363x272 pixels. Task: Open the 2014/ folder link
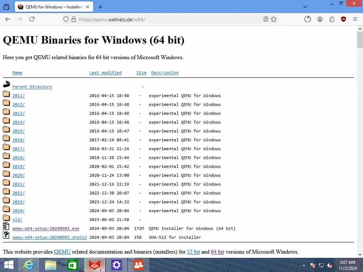coord(18,122)
